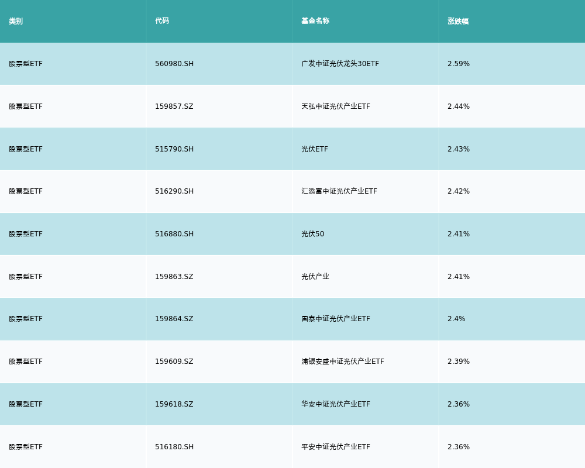Select code 159857.SZ
The image size is (585, 468).
click(x=174, y=106)
